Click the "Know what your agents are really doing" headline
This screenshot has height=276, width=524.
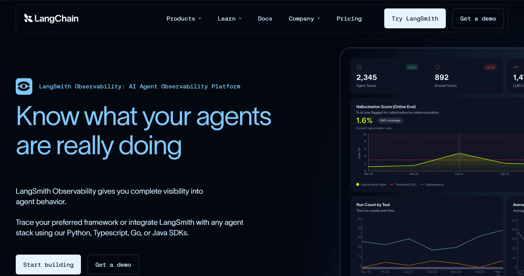143,131
